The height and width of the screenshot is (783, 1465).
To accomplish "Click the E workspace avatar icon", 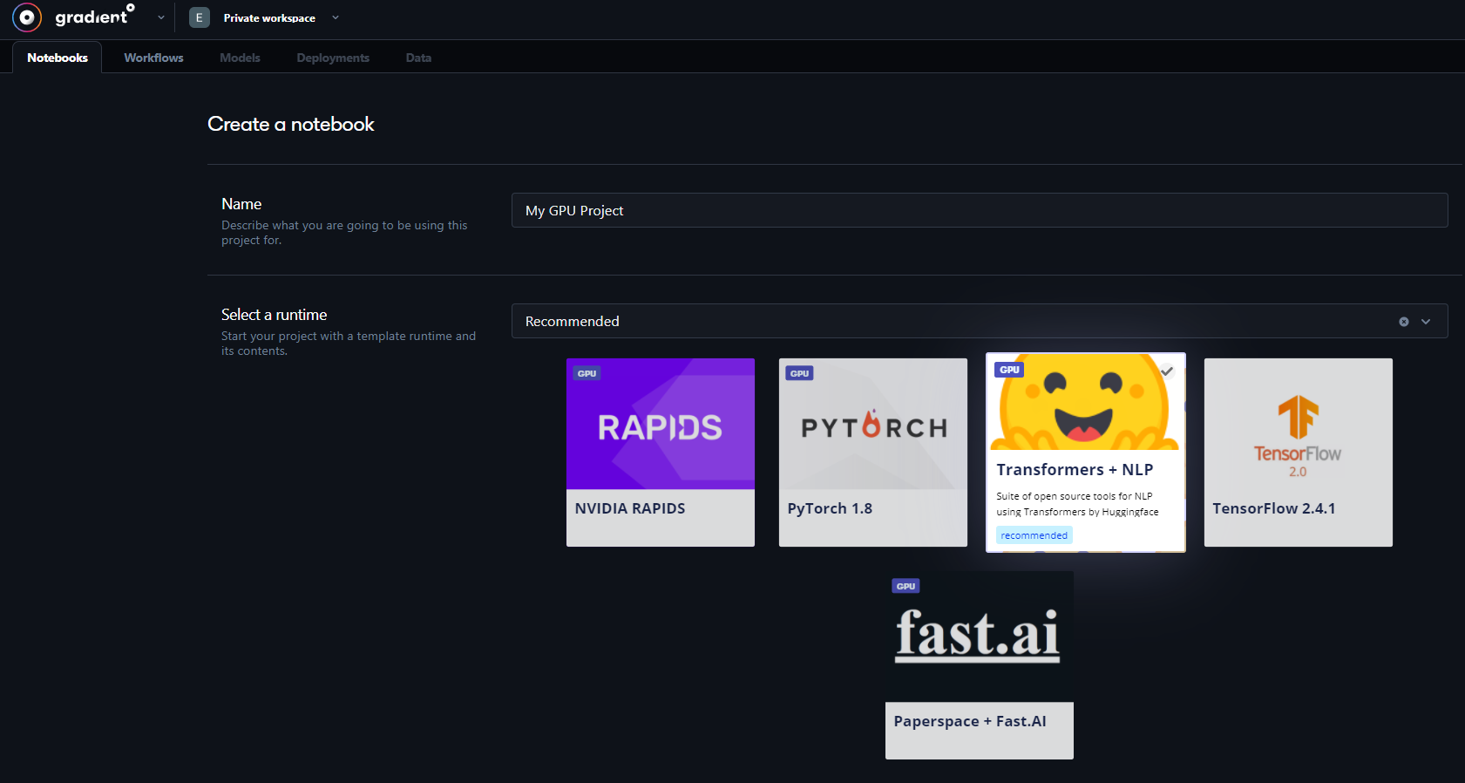I will coord(200,17).
